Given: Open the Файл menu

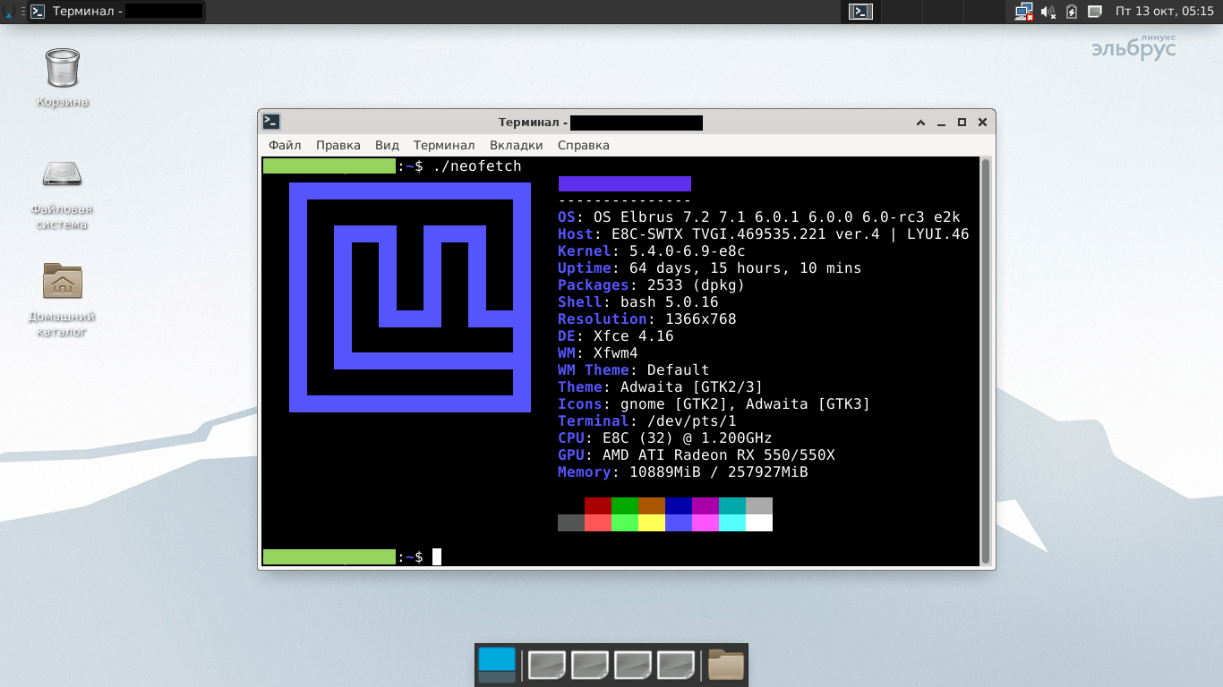Looking at the screenshot, I should click(285, 145).
